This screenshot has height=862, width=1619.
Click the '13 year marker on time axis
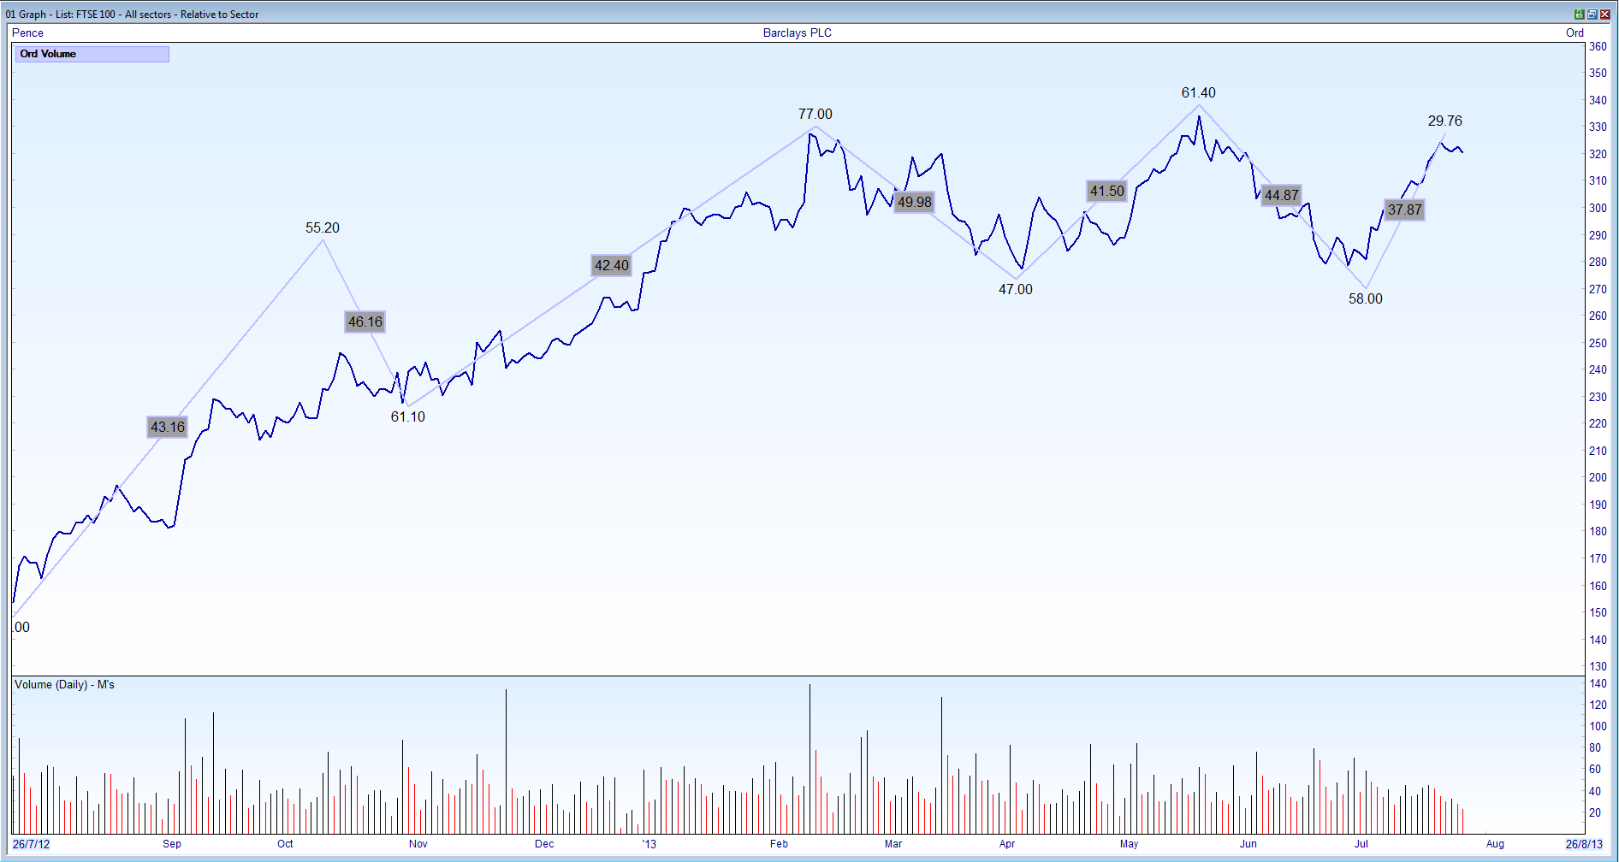pyautogui.click(x=649, y=844)
